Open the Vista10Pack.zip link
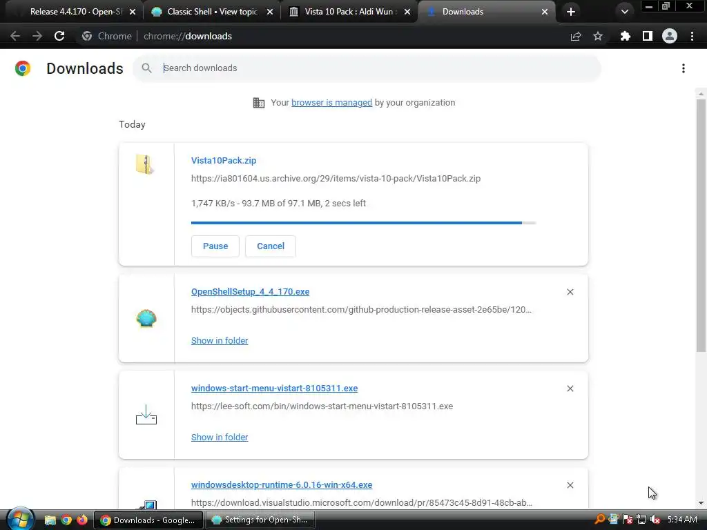Viewport: 707px width, 530px height. point(224,160)
